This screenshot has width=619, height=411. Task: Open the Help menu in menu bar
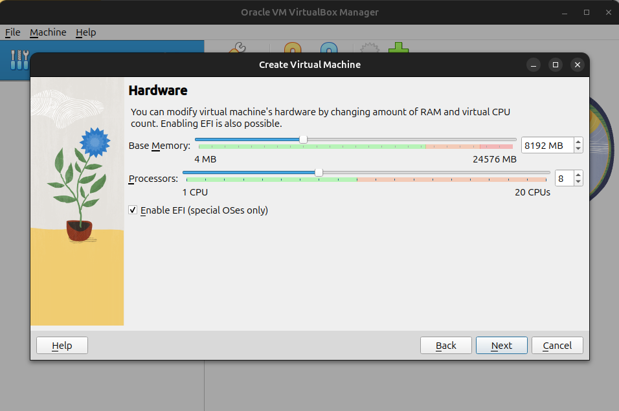point(86,32)
